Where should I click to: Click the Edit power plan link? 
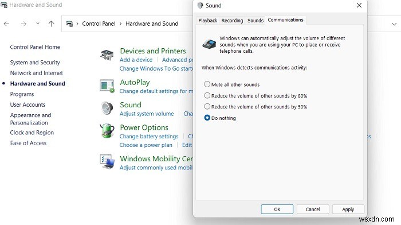click(187, 145)
